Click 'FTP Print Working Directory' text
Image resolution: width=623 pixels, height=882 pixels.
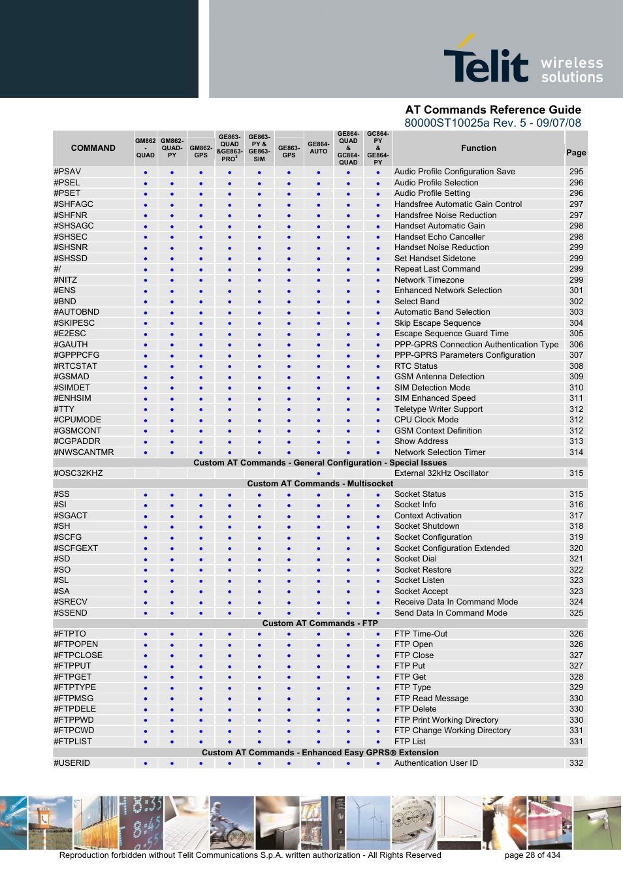click(x=446, y=720)
